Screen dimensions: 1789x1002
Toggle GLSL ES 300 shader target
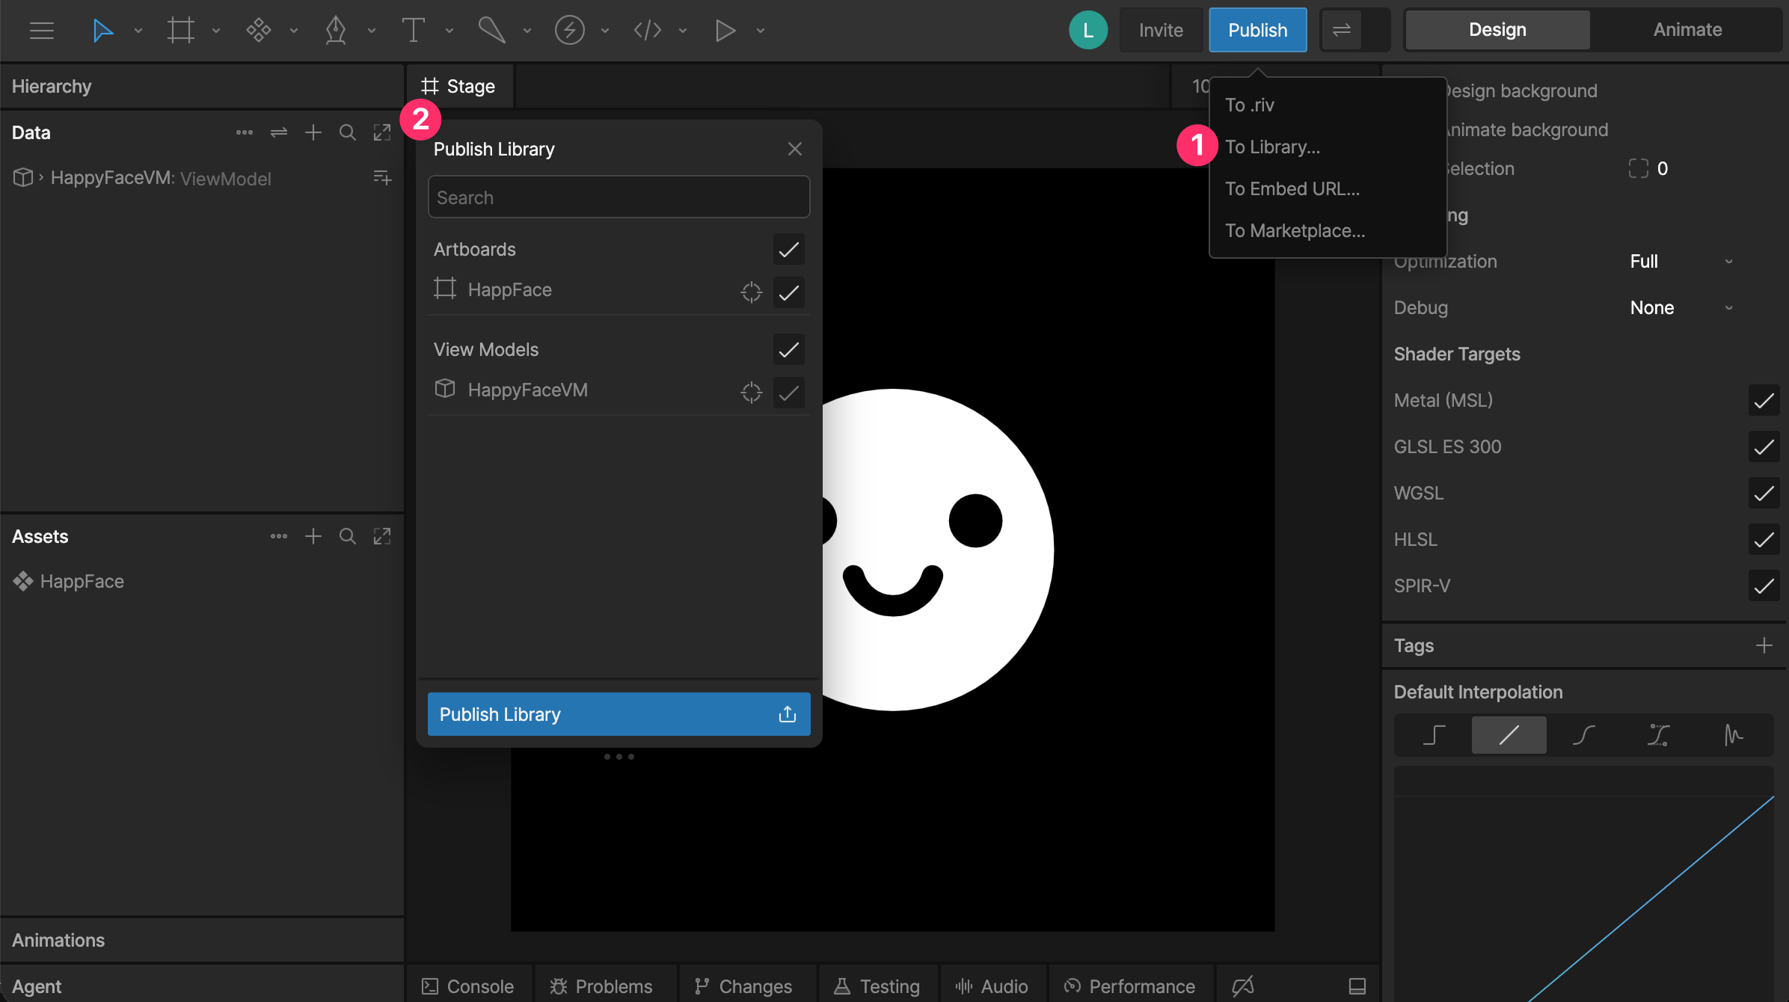point(1764,447)
